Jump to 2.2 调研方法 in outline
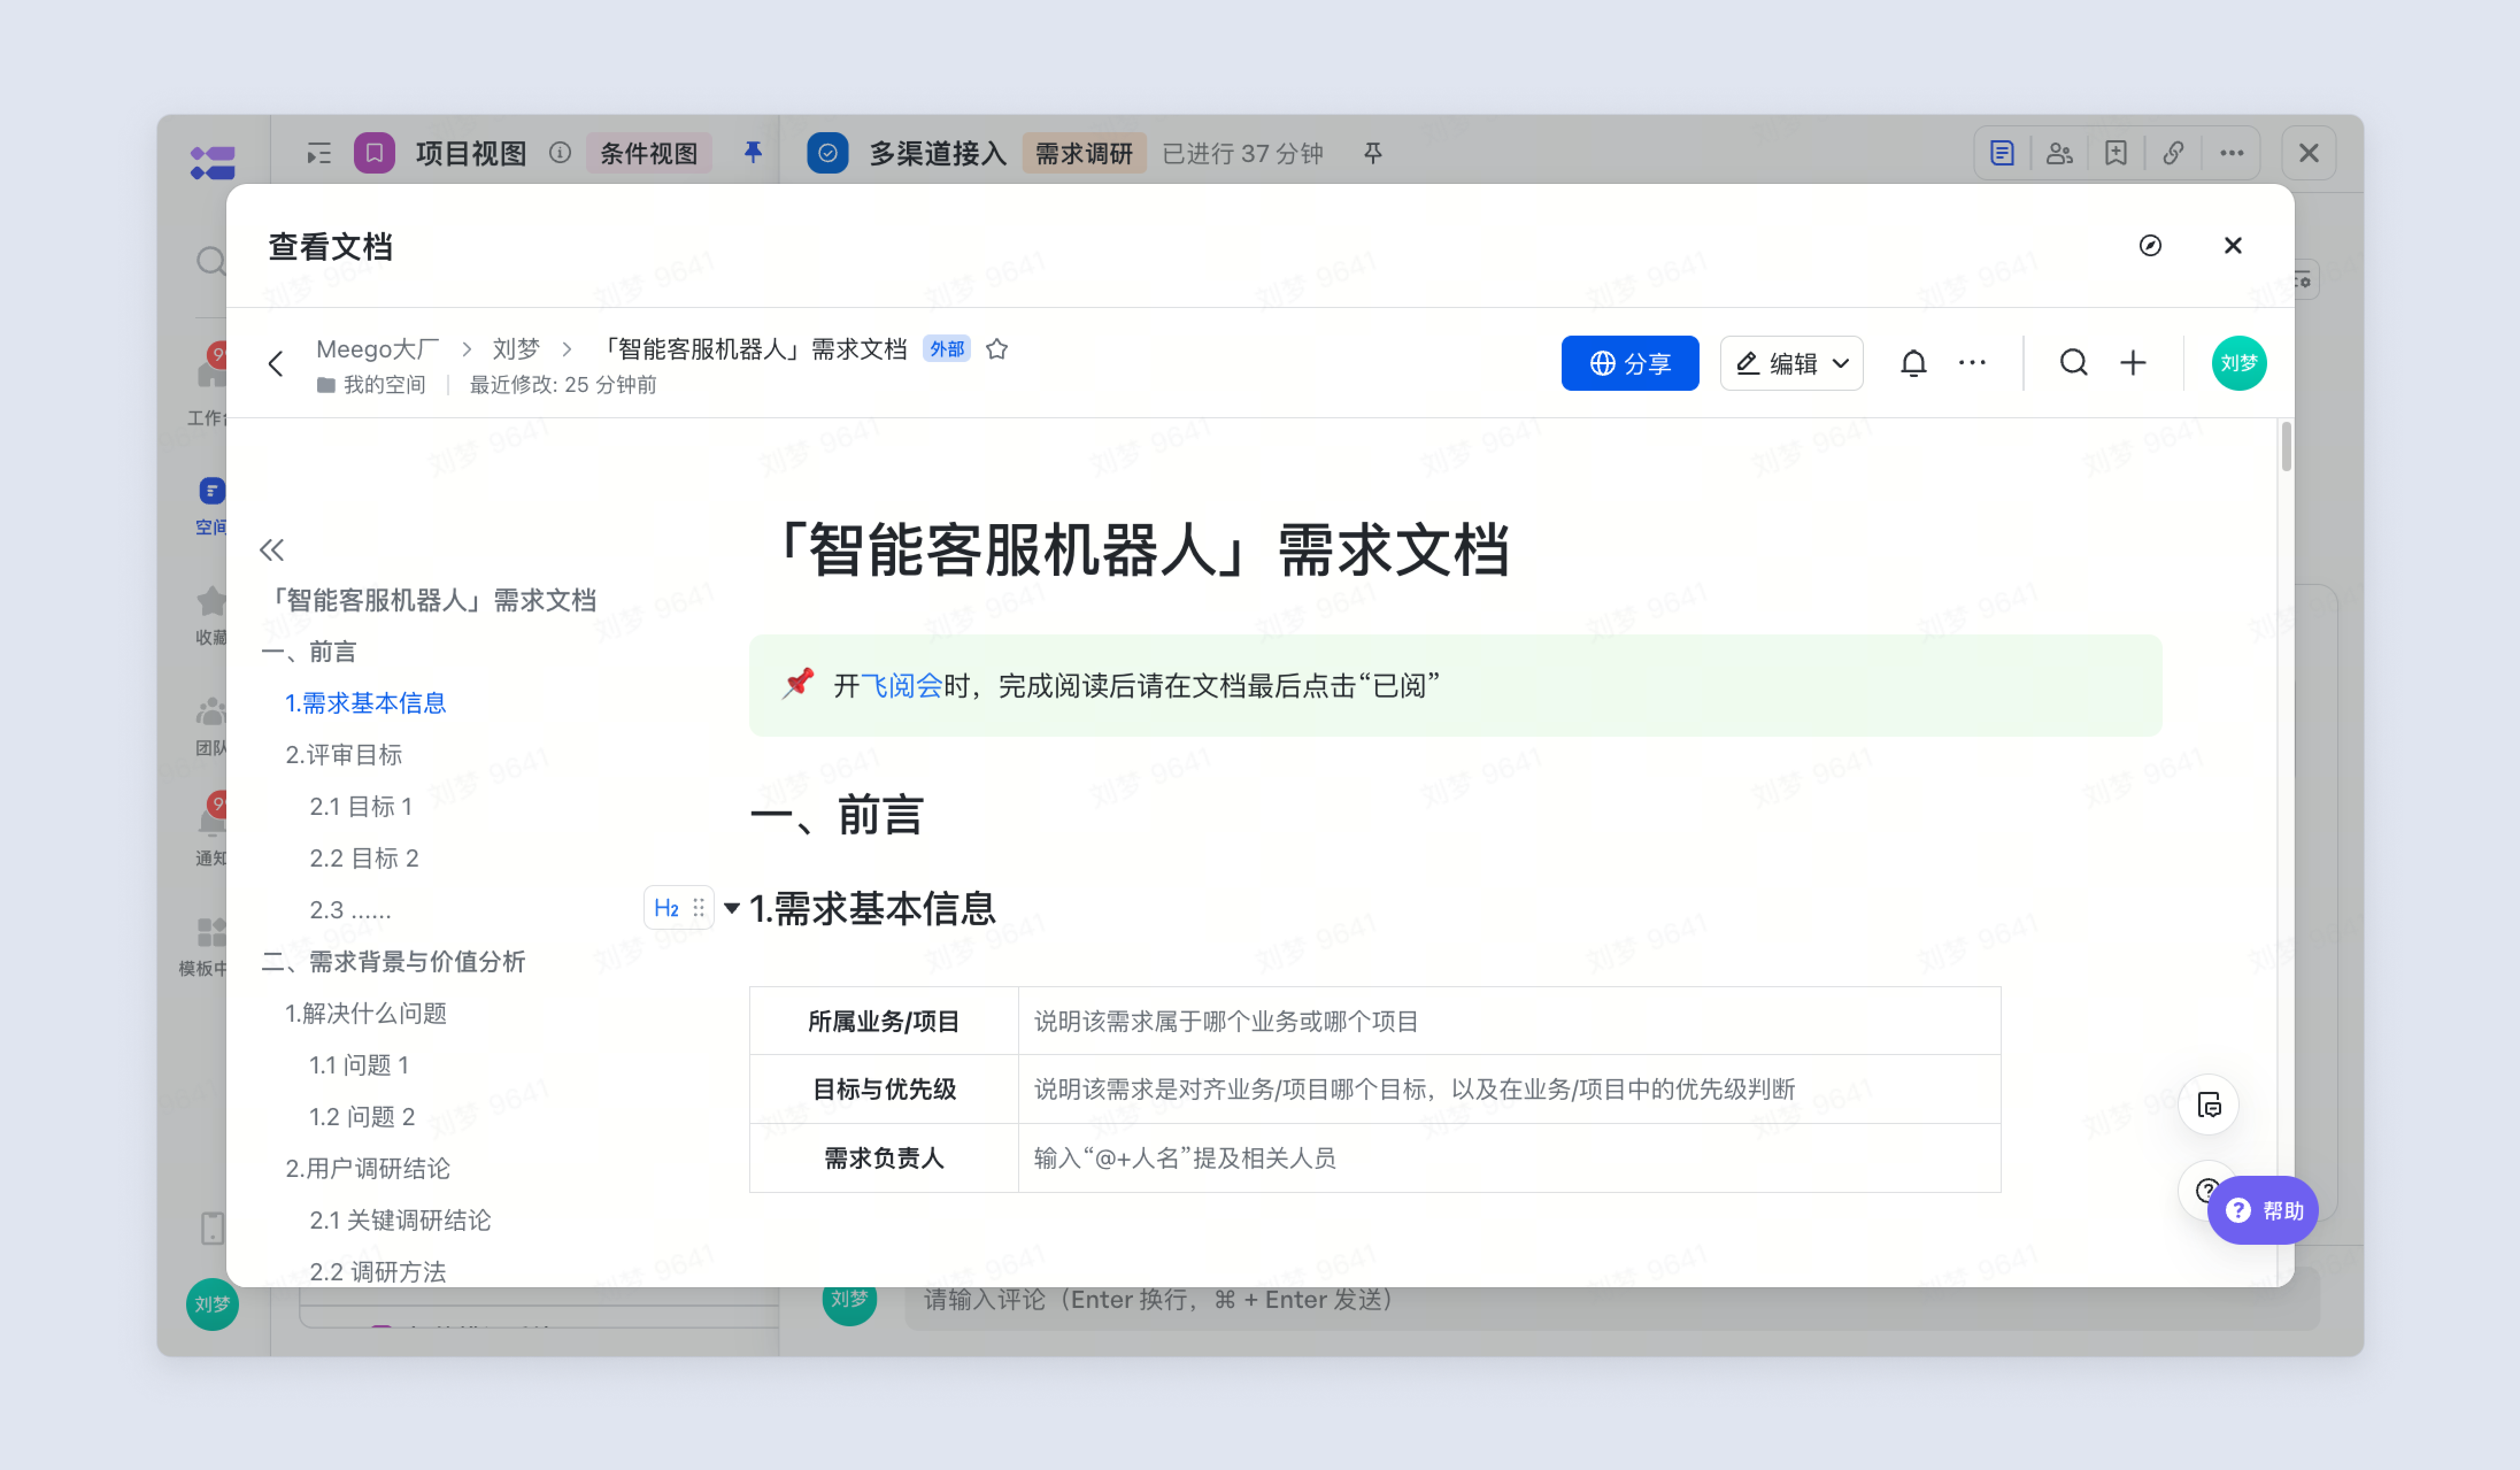Viewport: 2520px width, 1470px height. click(378, 1272)
